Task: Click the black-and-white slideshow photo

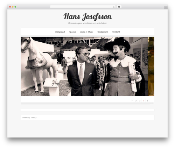Action: point(84,66)
